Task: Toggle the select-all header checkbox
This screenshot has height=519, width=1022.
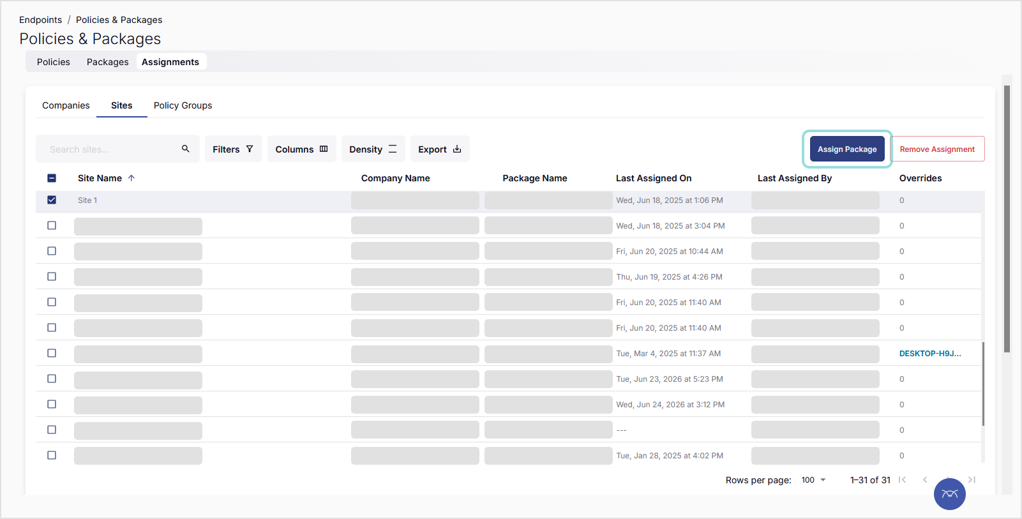Action: 52,178
